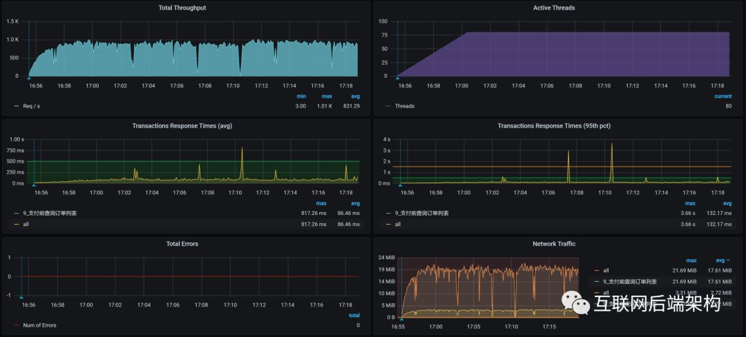Sort Response Times (95th pct) legend by max
The height and width of the screenshot is (337, 746).
point(690,203)
